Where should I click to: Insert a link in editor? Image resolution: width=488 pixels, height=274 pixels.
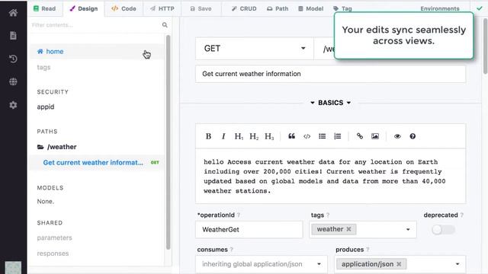coord(360,136)
